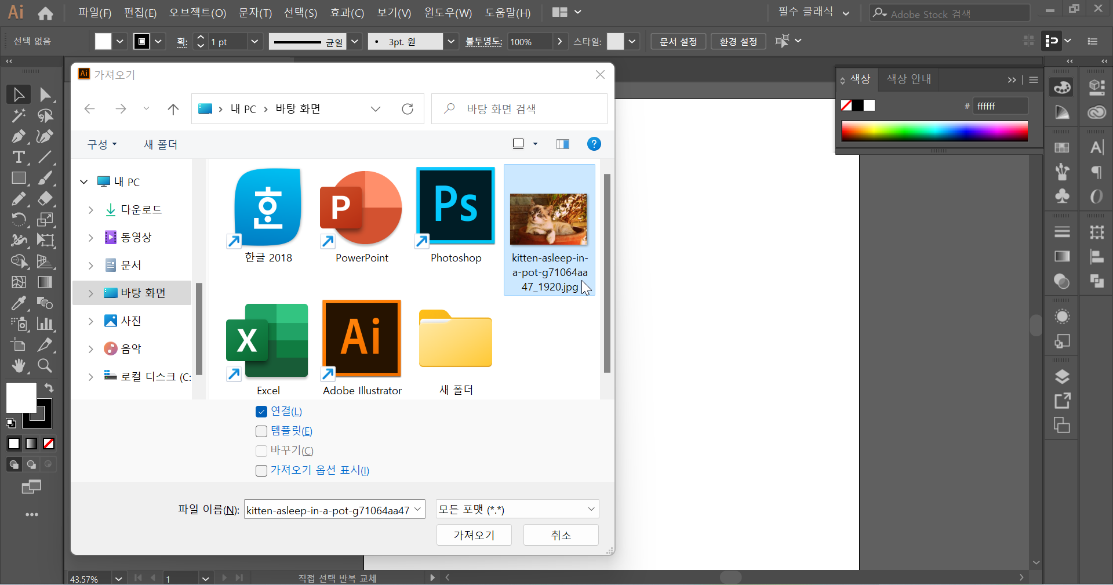Set color mode to Gradient

click(31, 444)
